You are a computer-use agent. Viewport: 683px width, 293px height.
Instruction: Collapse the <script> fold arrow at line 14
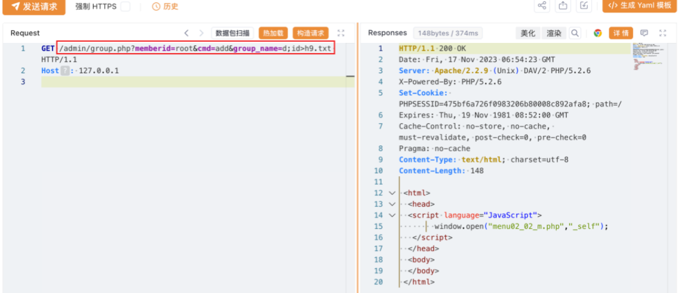(392, 215)
